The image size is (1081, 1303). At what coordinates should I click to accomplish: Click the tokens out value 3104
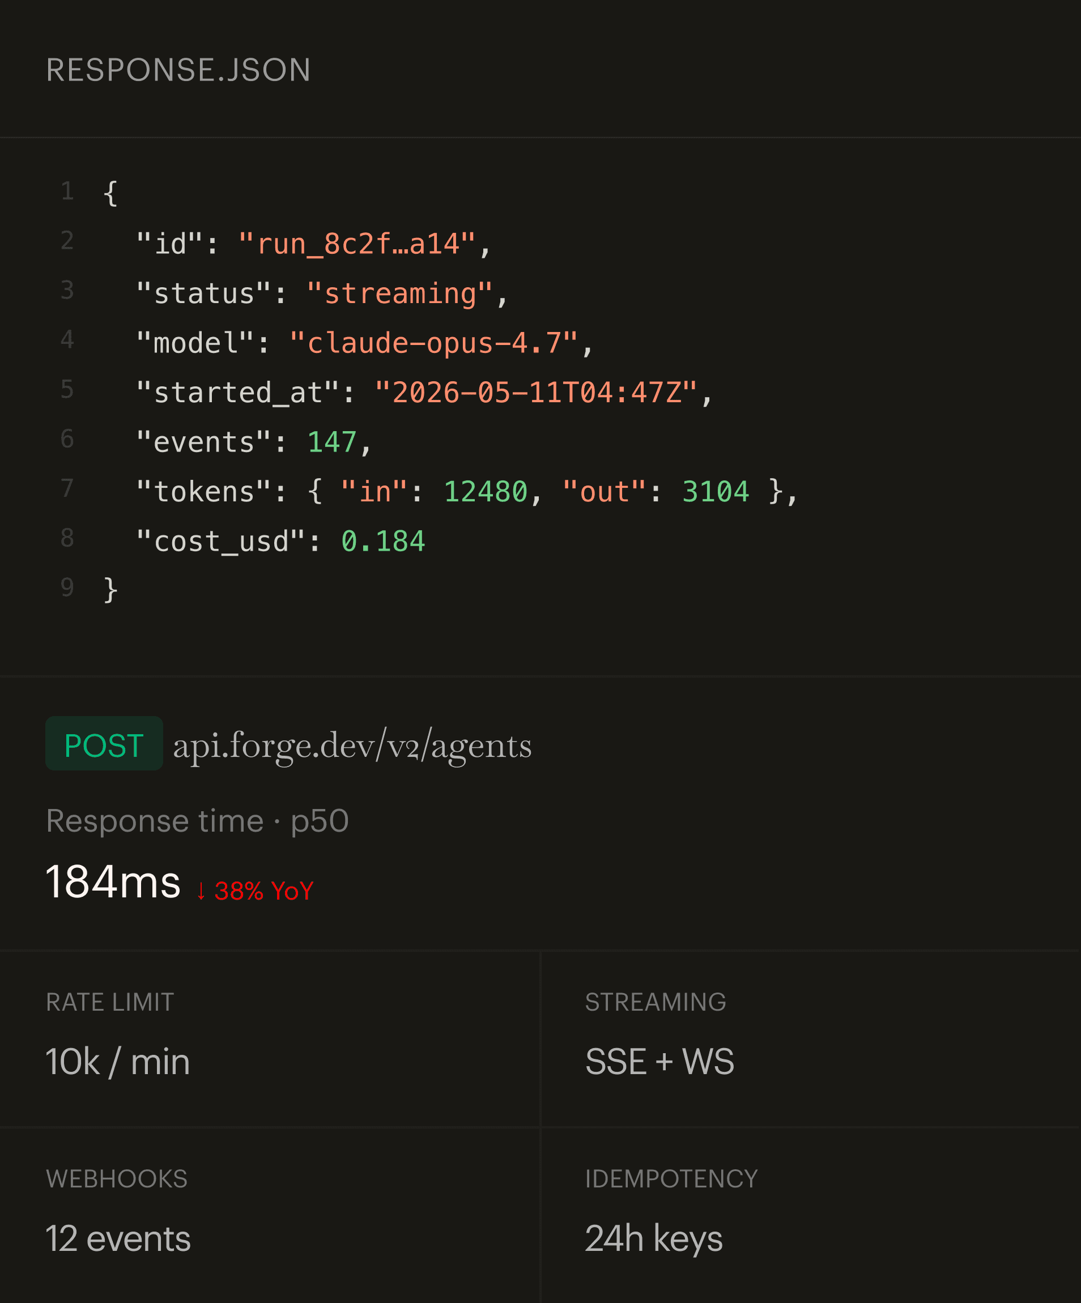click(x=716, y=492)
